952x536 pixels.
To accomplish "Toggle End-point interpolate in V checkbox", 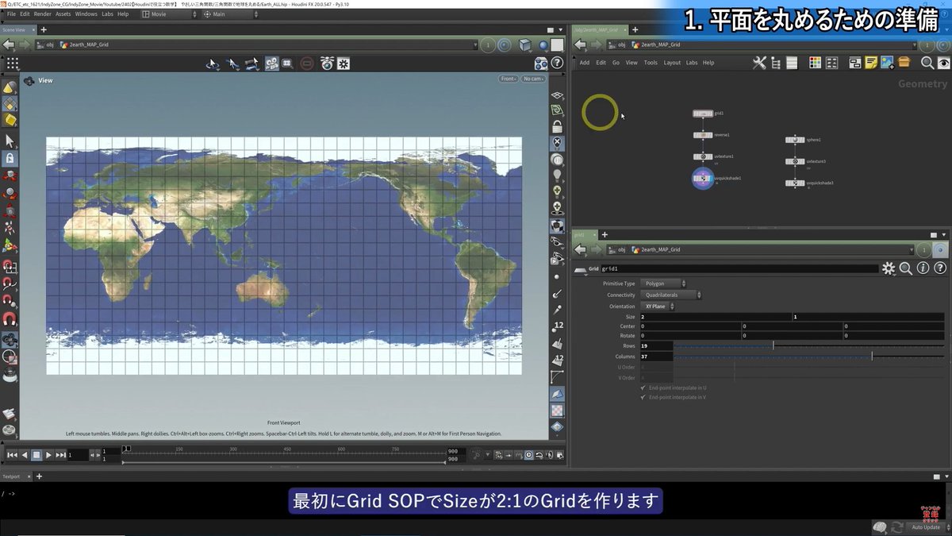I will [x=643, y=397].
